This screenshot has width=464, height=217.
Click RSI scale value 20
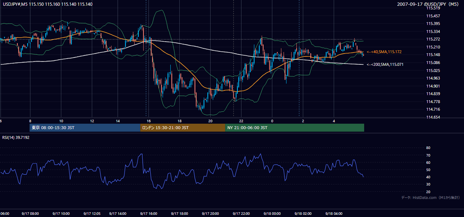tap(428, 192)
